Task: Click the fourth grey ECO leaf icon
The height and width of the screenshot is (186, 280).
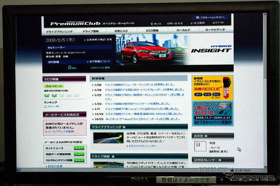Action: 69,96
